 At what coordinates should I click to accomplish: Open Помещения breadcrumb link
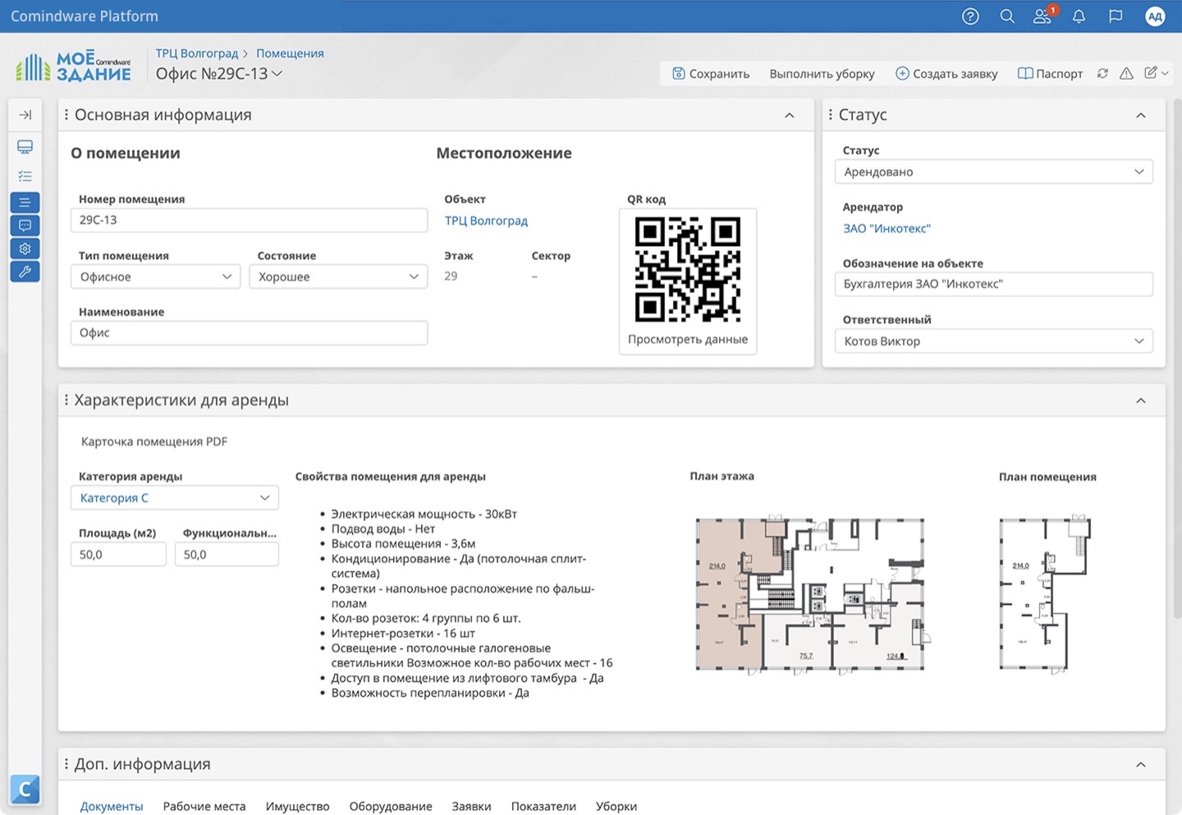(290, 53)
